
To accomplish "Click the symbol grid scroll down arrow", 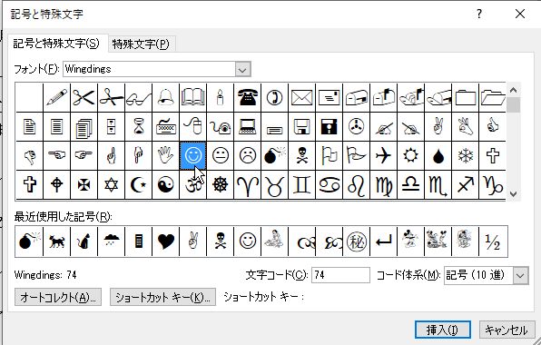I will (x=513, y=194).
